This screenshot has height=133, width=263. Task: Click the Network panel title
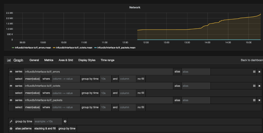135,7
